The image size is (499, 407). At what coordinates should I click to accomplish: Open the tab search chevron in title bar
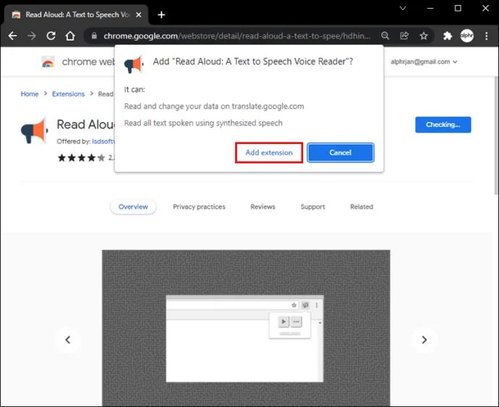click(403, 8)
